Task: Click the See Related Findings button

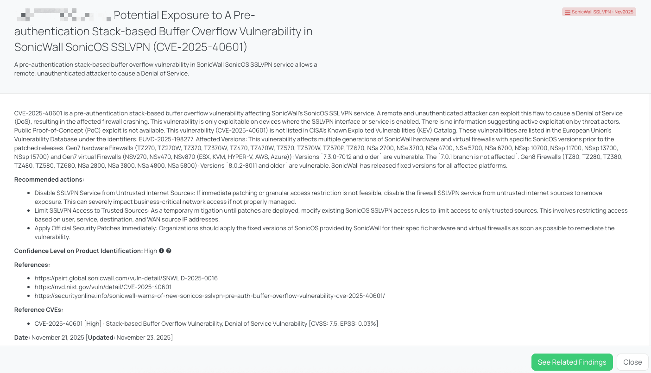Action: (x=572, y=362)
